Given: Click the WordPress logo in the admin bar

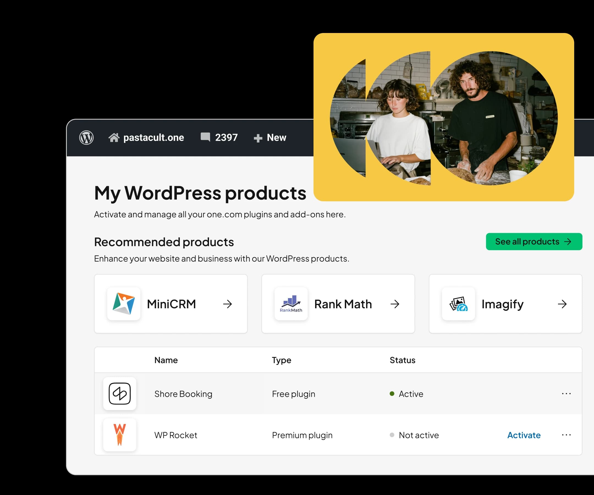Looking at the screenshot, I should [87, 137].
